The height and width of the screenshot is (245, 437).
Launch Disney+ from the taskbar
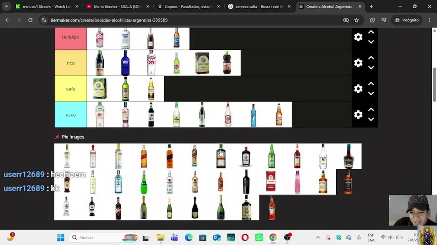click(231, 238)
